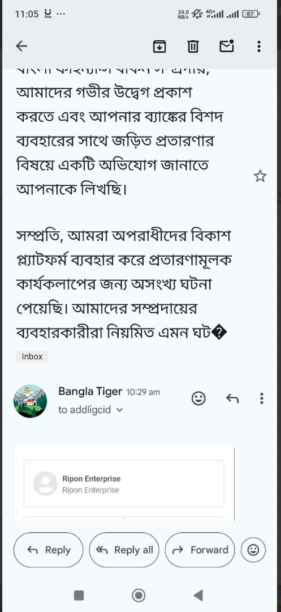Screen dimensions: 281x612
Task: Open the top overflow menu
Action: [x=259, y=46]
